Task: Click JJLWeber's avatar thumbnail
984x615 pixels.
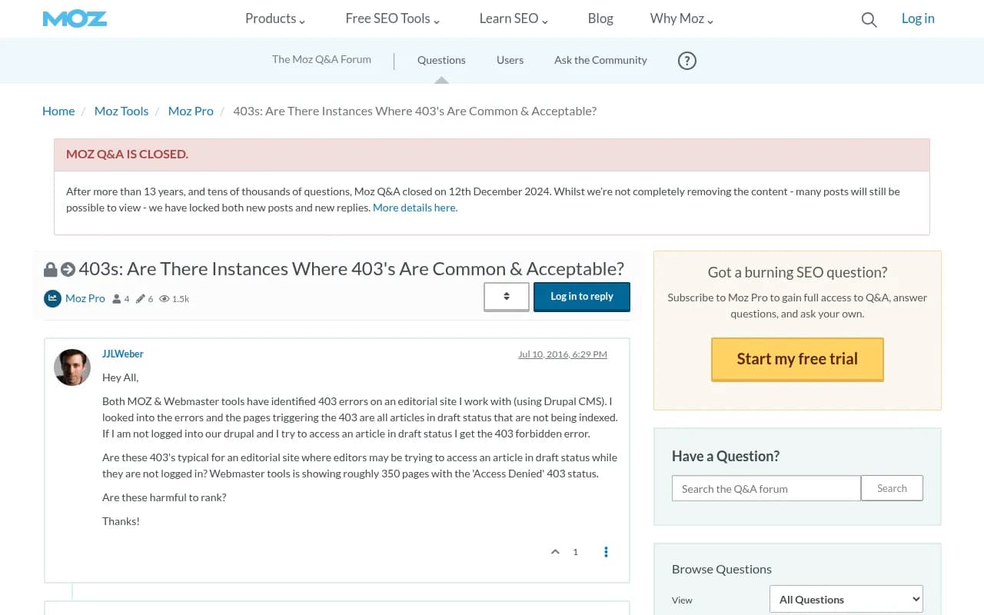Action: (x=71, y=367)
